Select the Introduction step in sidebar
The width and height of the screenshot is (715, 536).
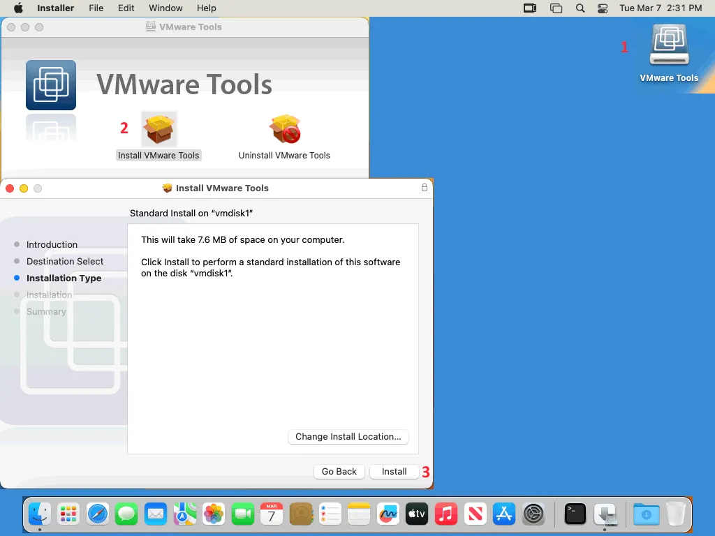(x=52, y=244)
